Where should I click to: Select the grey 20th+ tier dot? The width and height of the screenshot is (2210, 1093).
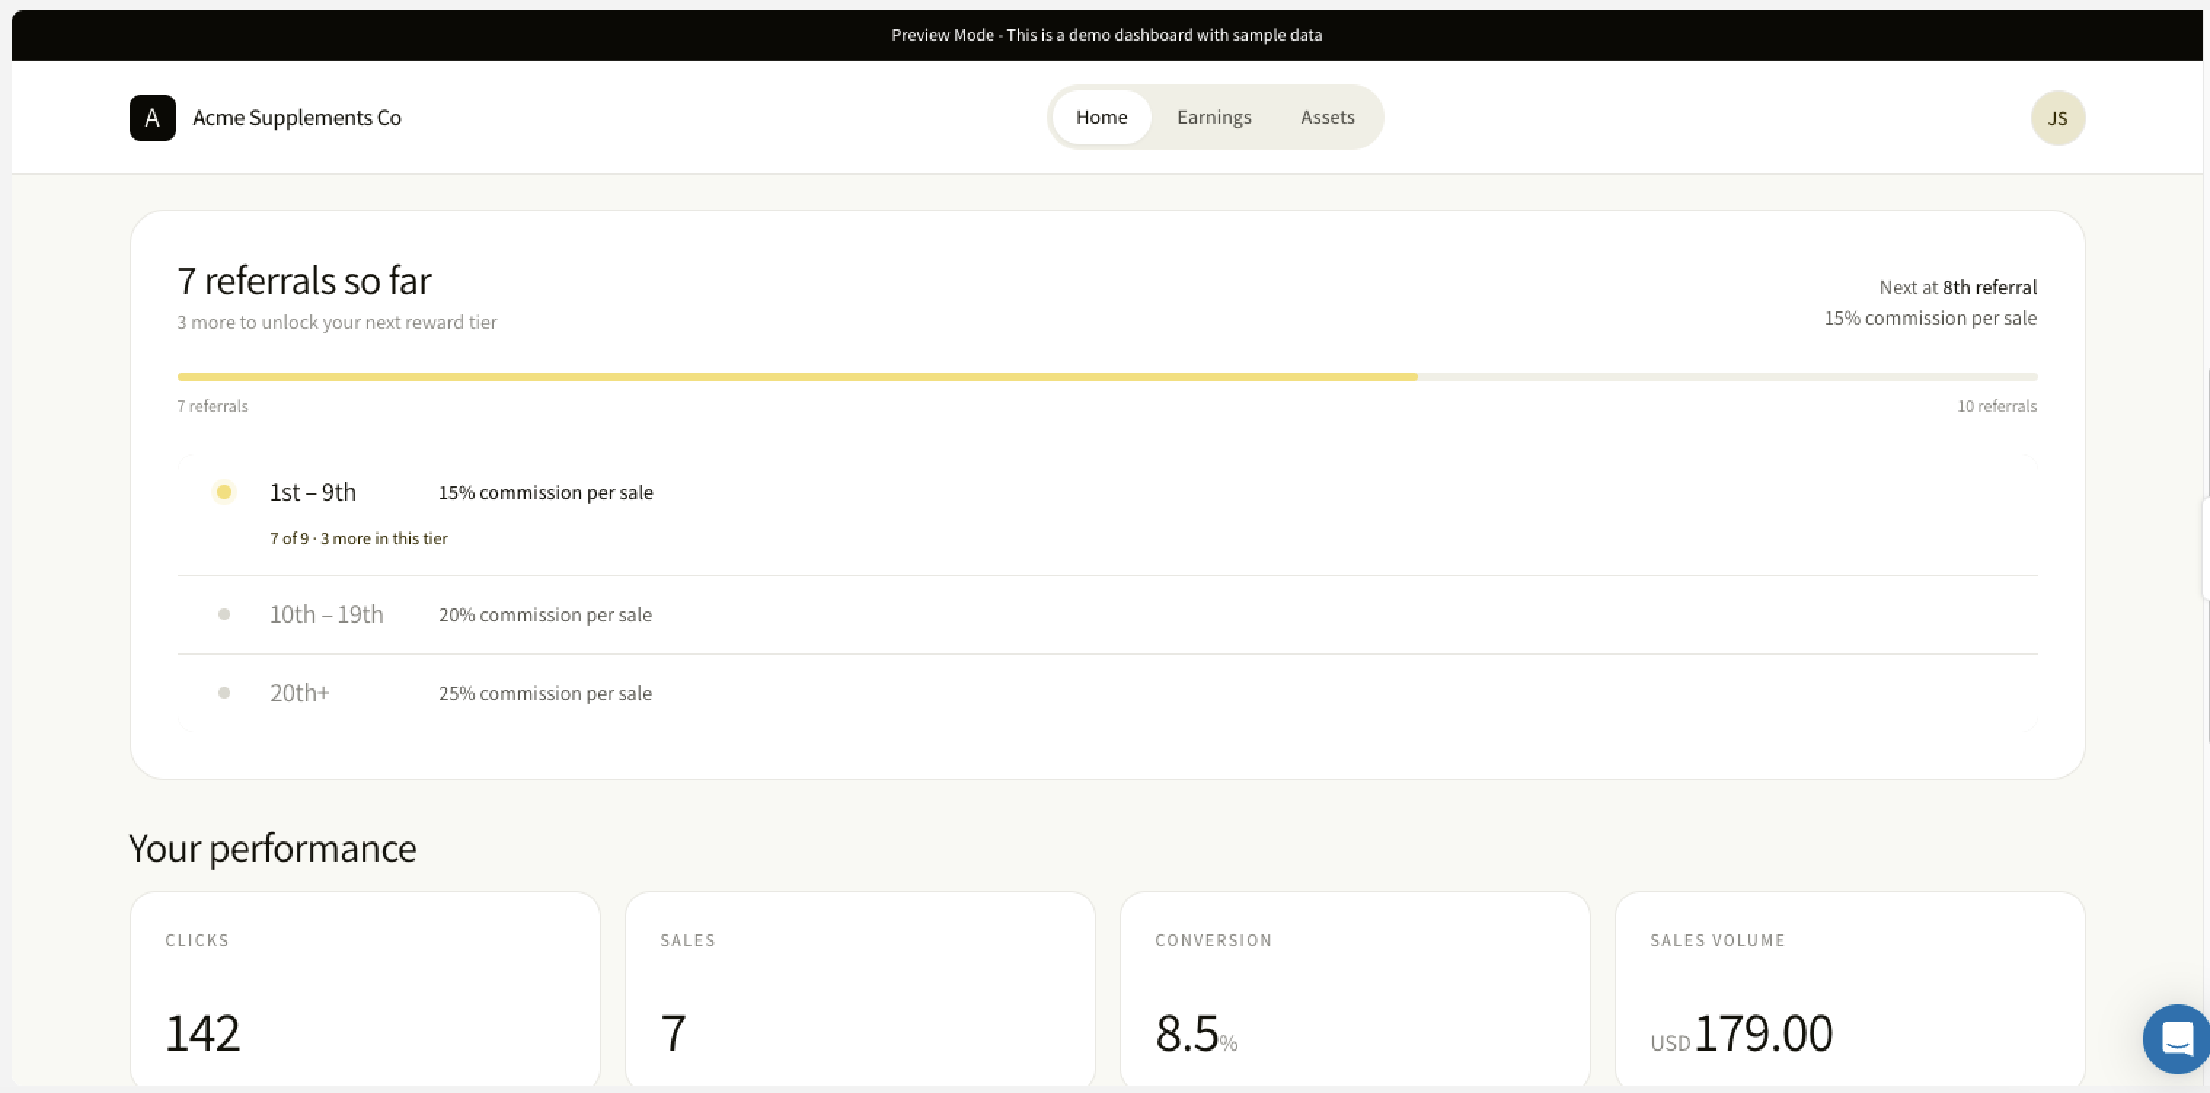click(x=224, y=692)
